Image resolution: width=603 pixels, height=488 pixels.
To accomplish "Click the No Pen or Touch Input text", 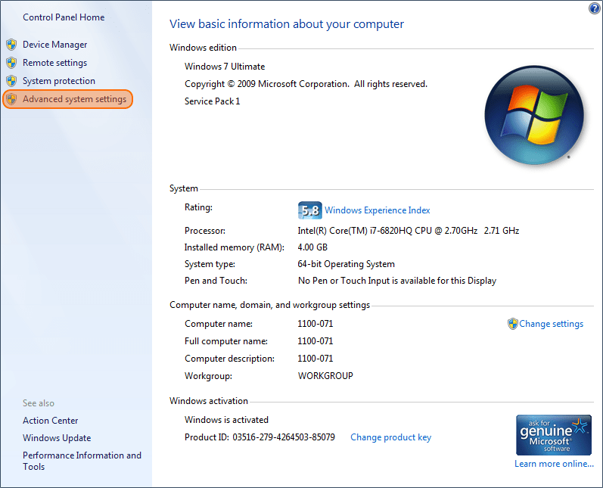I will point(397,281).
